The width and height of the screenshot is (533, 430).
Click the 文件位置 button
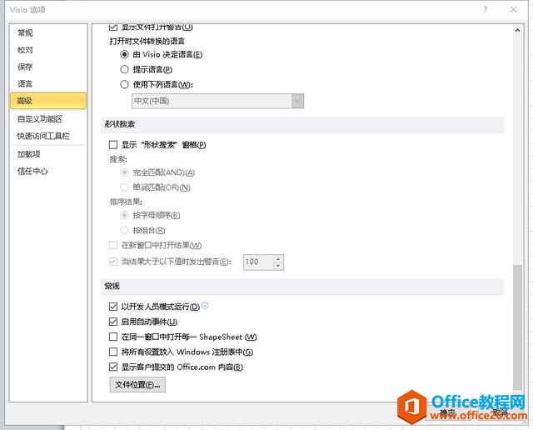[137, 385]
